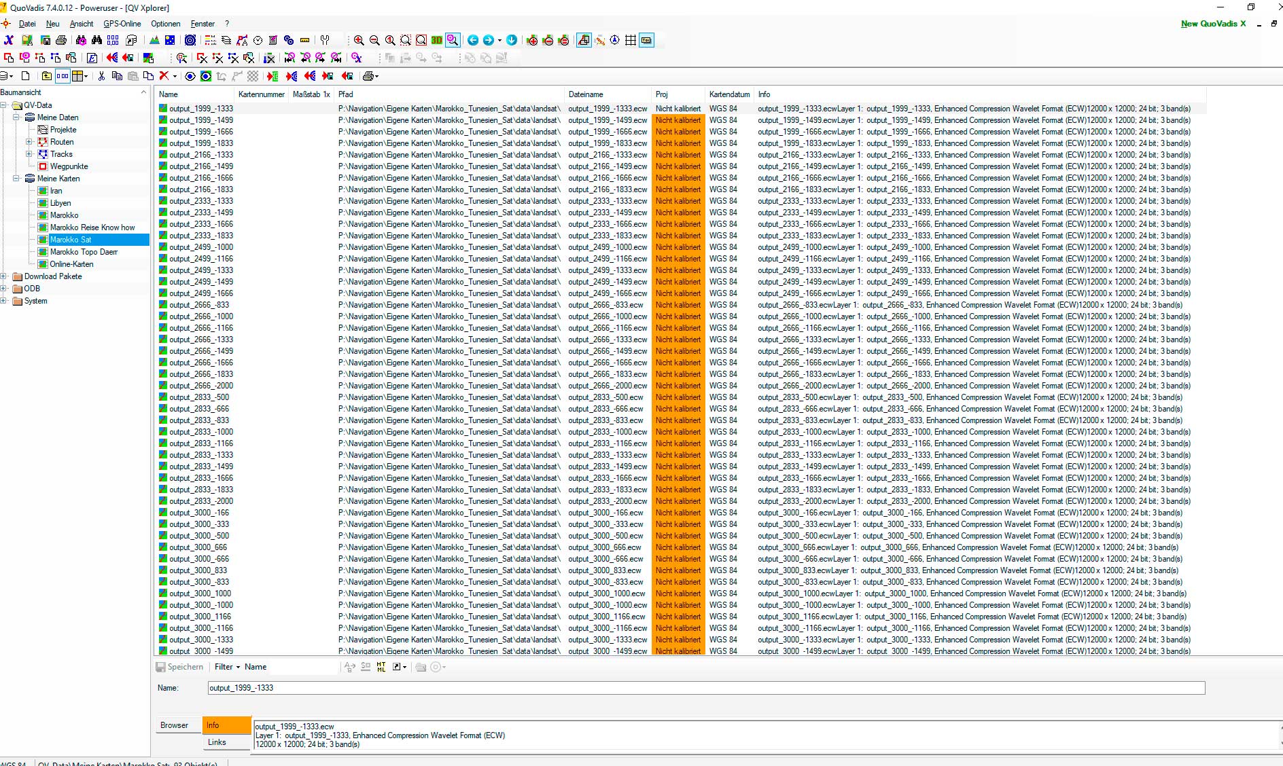The height and width of the screenshot is (766, 1283).
Task: Click the 3D view toolbar icon
Action: tap(436, 41)
